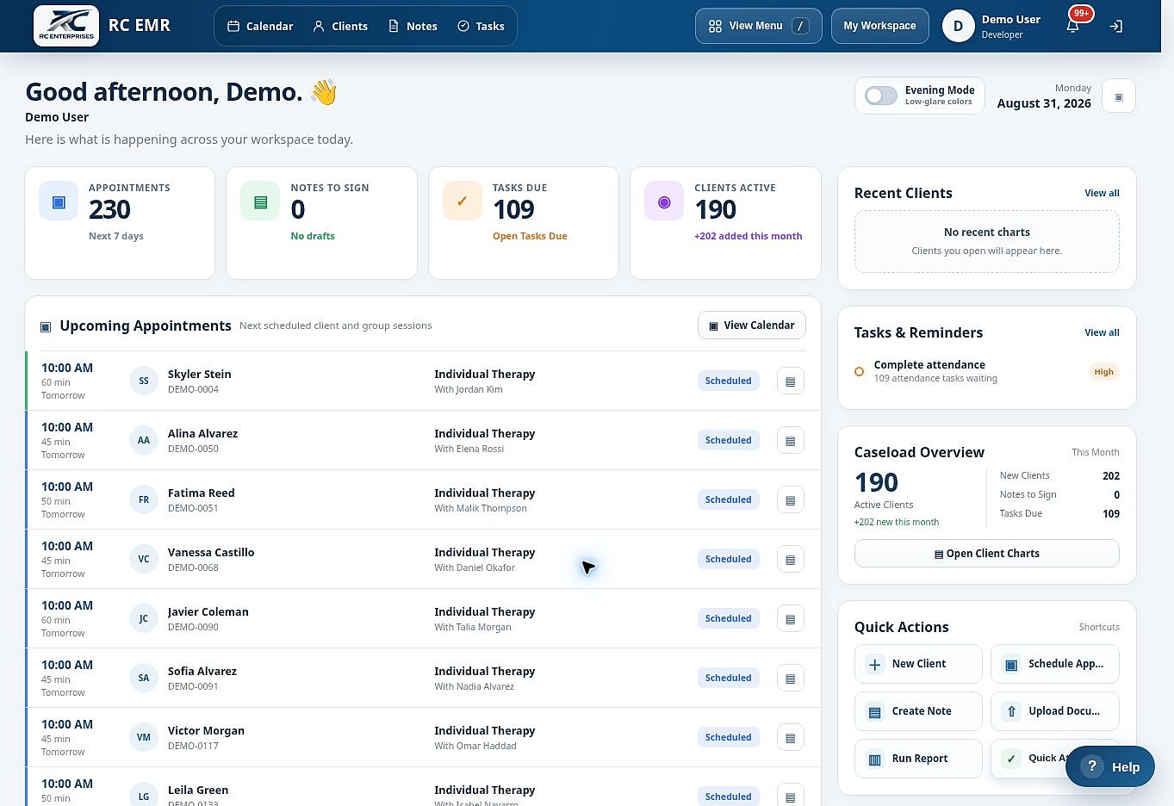Click the FR avatar for Fatima Reed

click(144, 499)
